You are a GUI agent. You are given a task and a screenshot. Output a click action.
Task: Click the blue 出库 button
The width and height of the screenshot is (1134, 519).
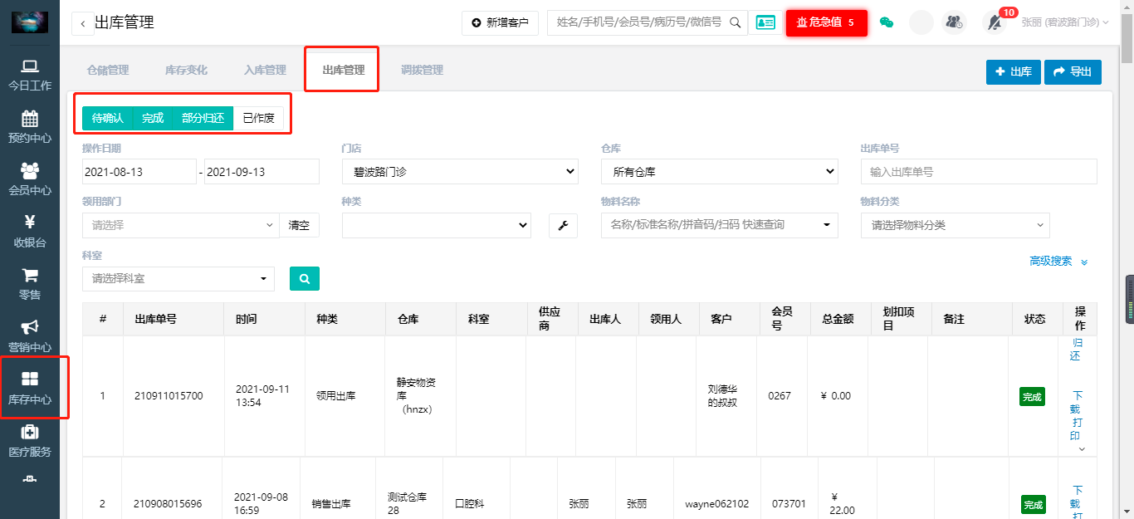point(1014,72)
